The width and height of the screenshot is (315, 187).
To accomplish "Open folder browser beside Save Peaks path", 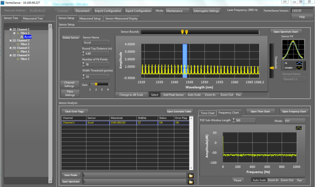I will coord(191,176).
